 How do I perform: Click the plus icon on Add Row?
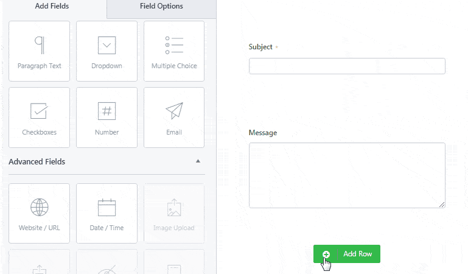click(326, 255)
